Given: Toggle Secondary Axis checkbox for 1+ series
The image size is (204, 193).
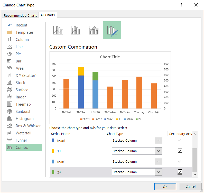Looking at the screenshot, I should pyautogui.click(x=180, y=151).
